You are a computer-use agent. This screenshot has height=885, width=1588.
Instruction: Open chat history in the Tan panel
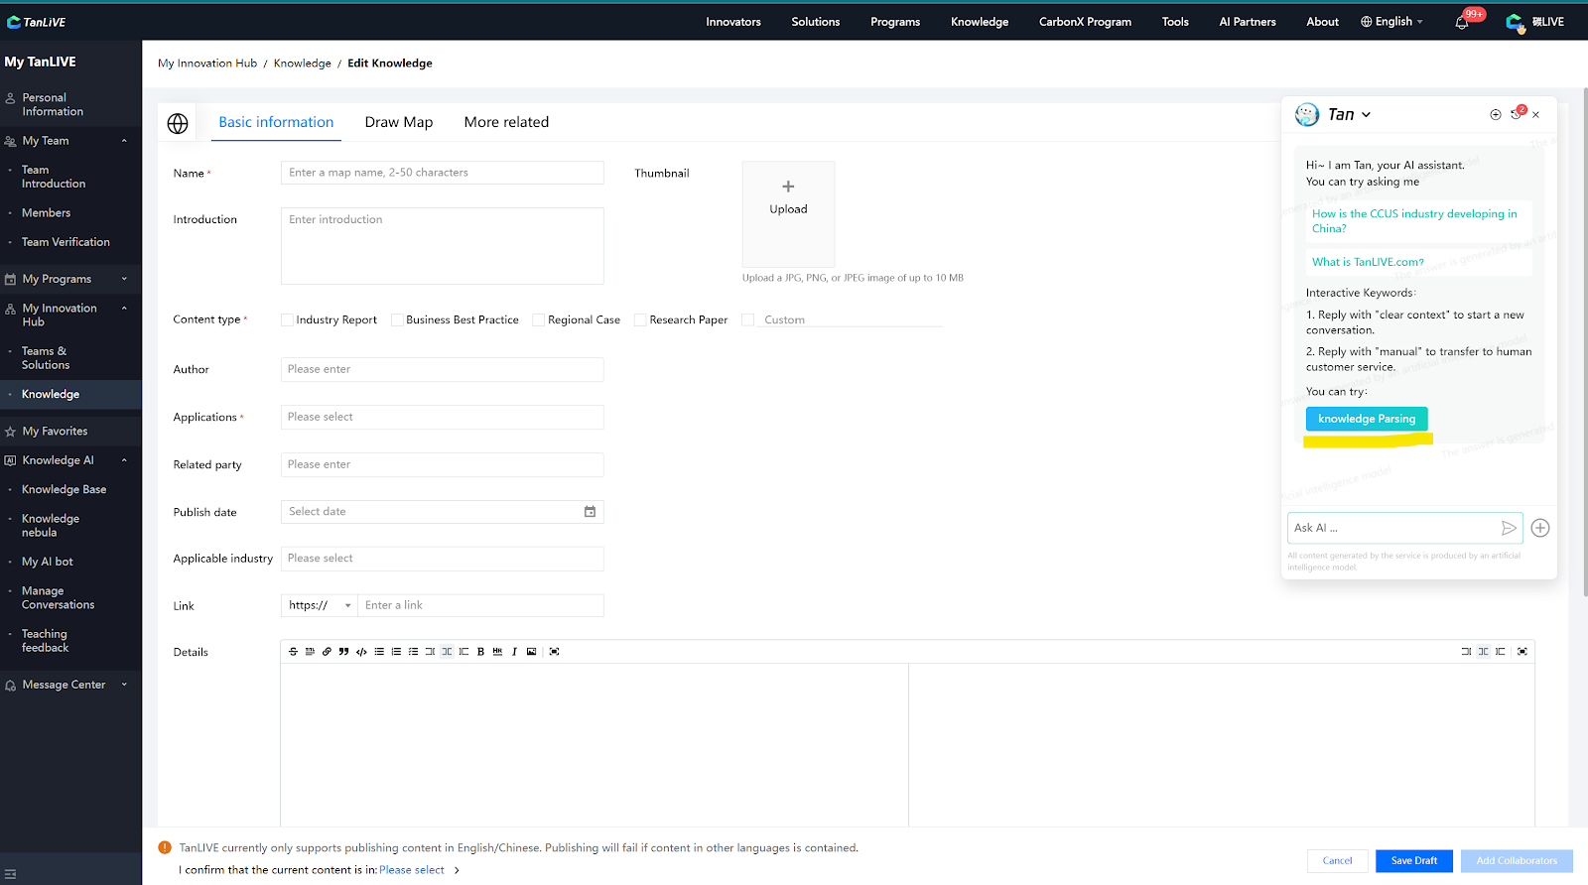(x=1516, y=115)
